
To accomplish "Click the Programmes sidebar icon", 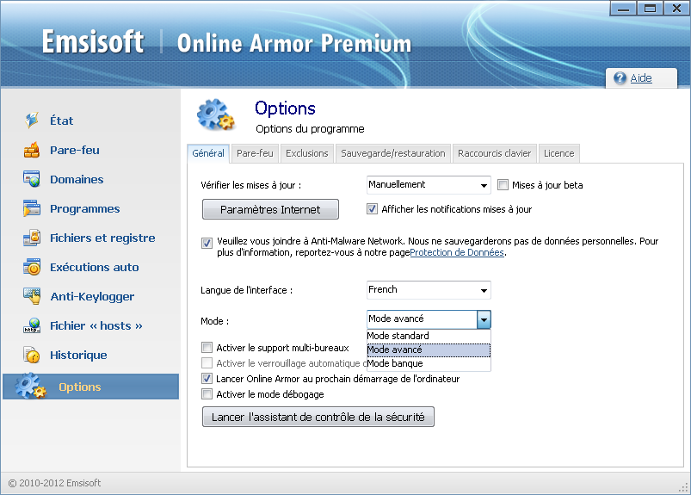I will click(x=32, y=208).
